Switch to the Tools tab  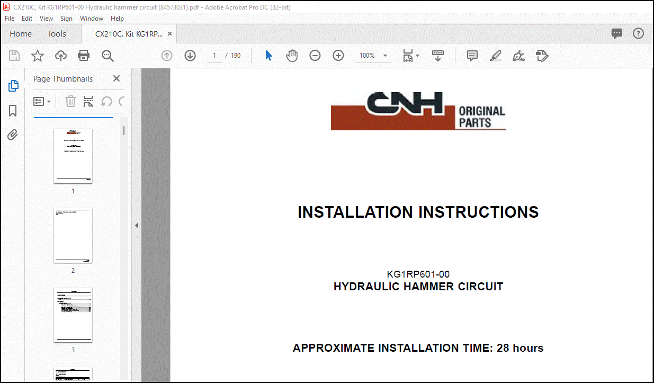[x=57, y=33]
